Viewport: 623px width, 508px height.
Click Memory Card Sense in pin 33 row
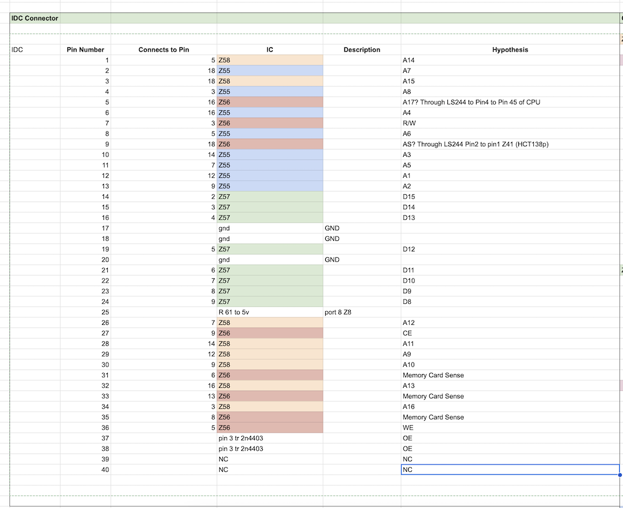pyautogui.click(x=510, y=397)
